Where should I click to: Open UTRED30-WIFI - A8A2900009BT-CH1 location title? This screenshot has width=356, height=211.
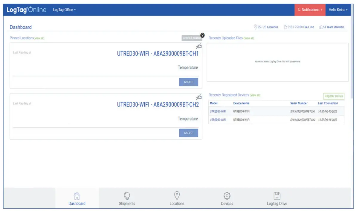click(158, 53)
